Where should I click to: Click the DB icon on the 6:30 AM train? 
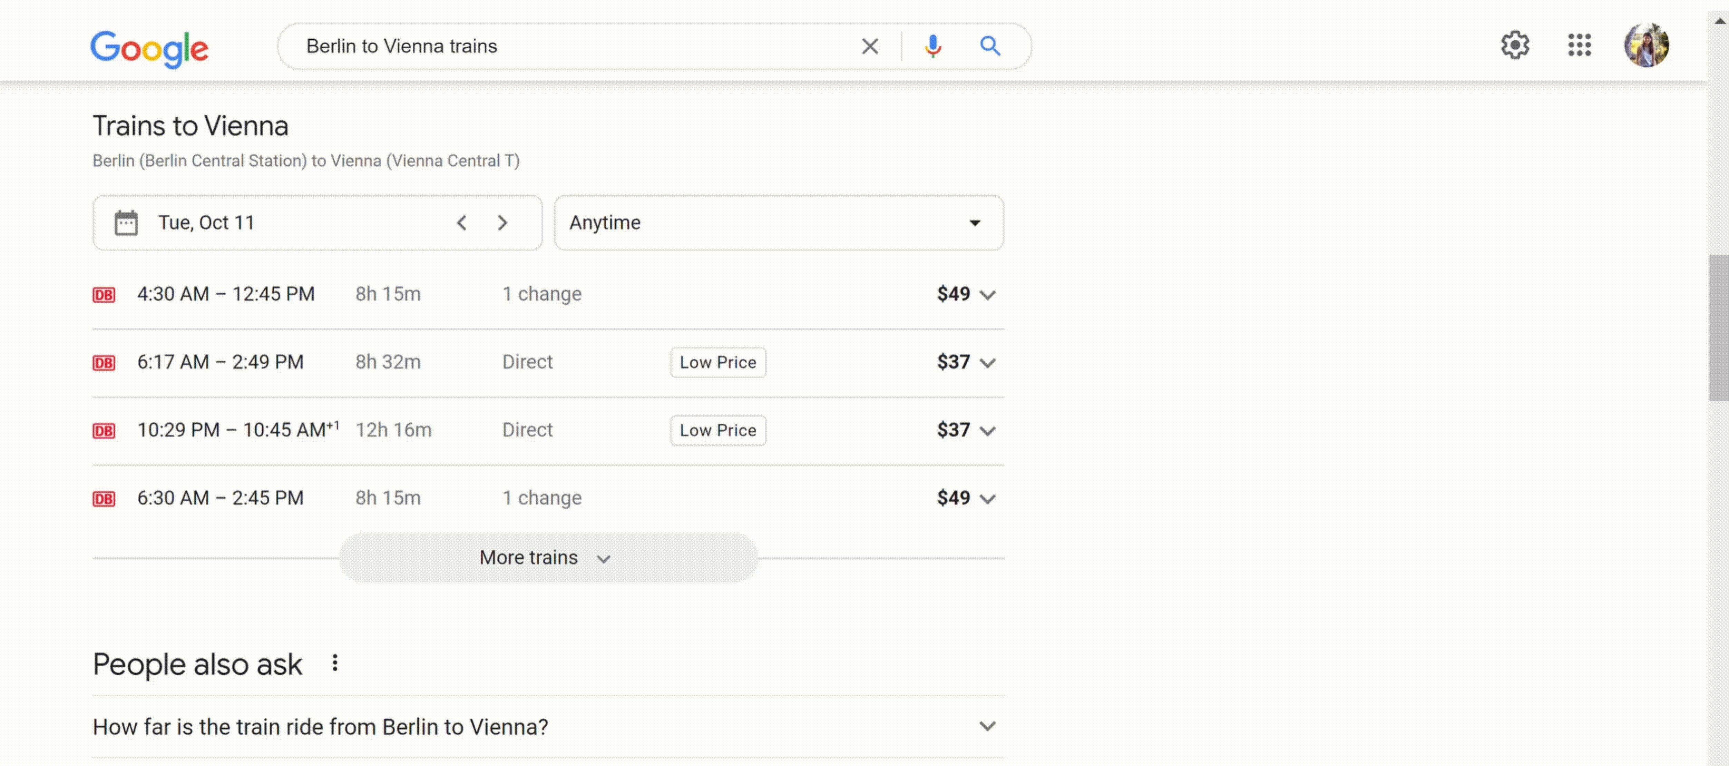(x=104, y=497)
